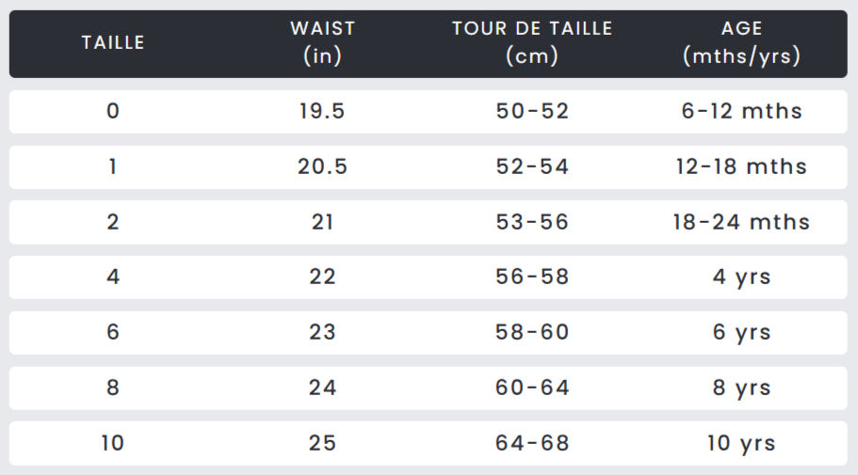Click the 58-60 cm cell
858x475 pixels.
[532, 332]
